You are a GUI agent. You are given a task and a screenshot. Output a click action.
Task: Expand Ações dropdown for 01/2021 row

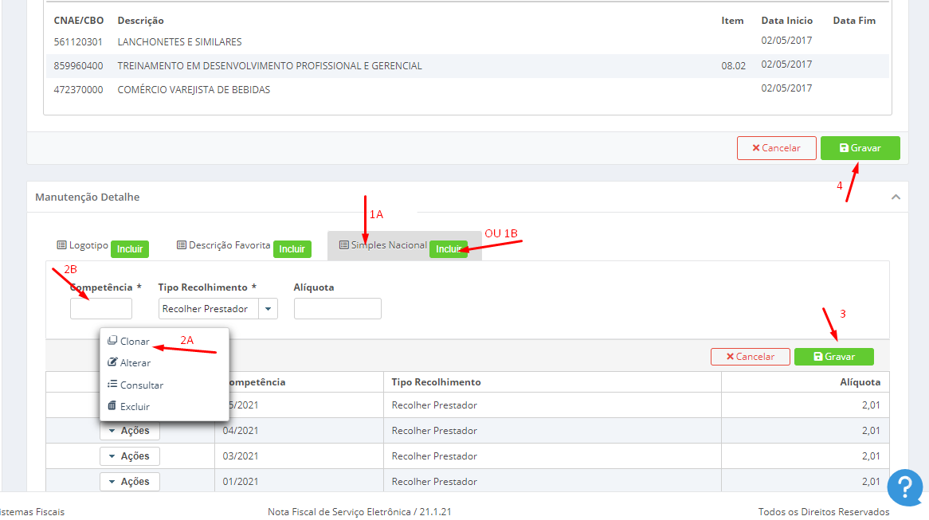[x=130, y=482]
